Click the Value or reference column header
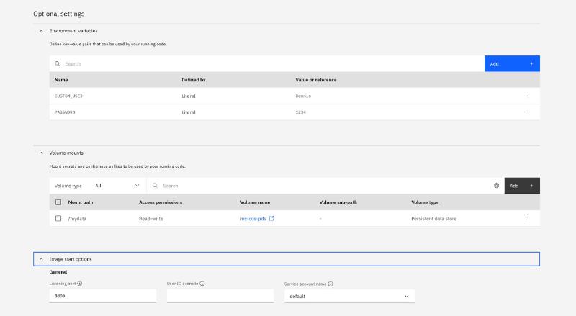Image resolution: width=576 pixels, height=316 pixels. click(x=316, y=80)
